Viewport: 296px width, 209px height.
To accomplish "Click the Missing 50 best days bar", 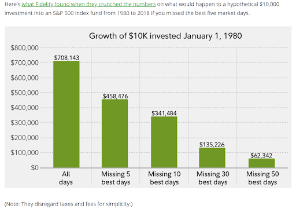I will (261, 163).
